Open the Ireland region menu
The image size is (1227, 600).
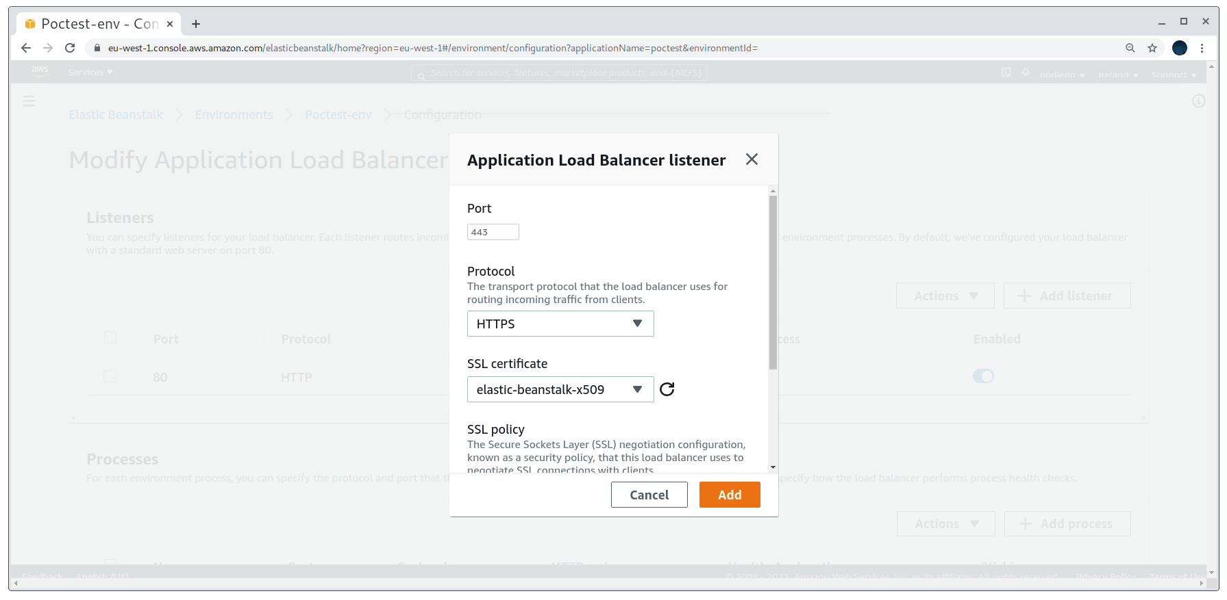(1117, 75)
